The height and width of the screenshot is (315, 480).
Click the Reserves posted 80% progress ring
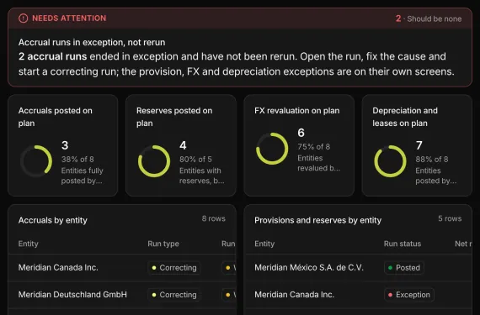pos(154,161)
